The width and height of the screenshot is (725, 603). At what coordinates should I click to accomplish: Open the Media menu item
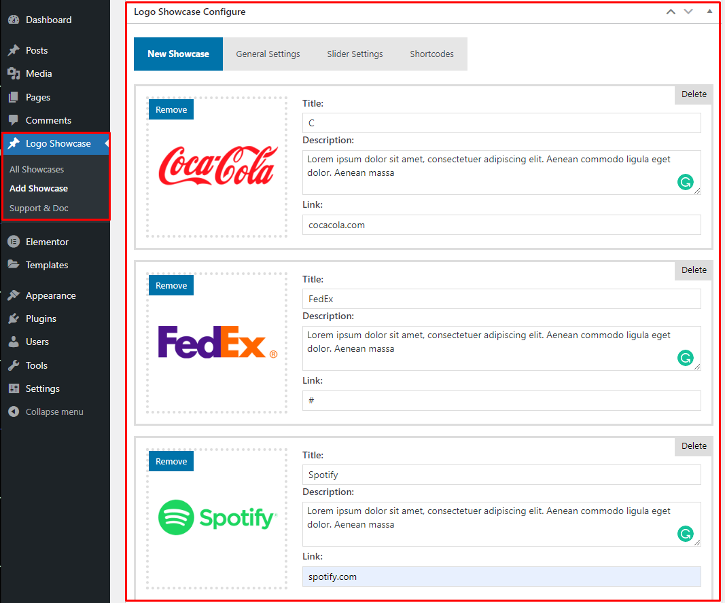pos(39,73)
